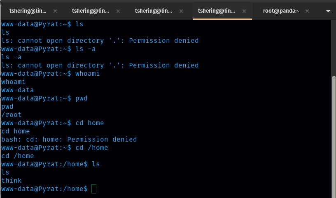Image resolution: width=336 pixels, height=198 pixels.
Task: Switch to the third tshering@lin tab
Action: 152,11
